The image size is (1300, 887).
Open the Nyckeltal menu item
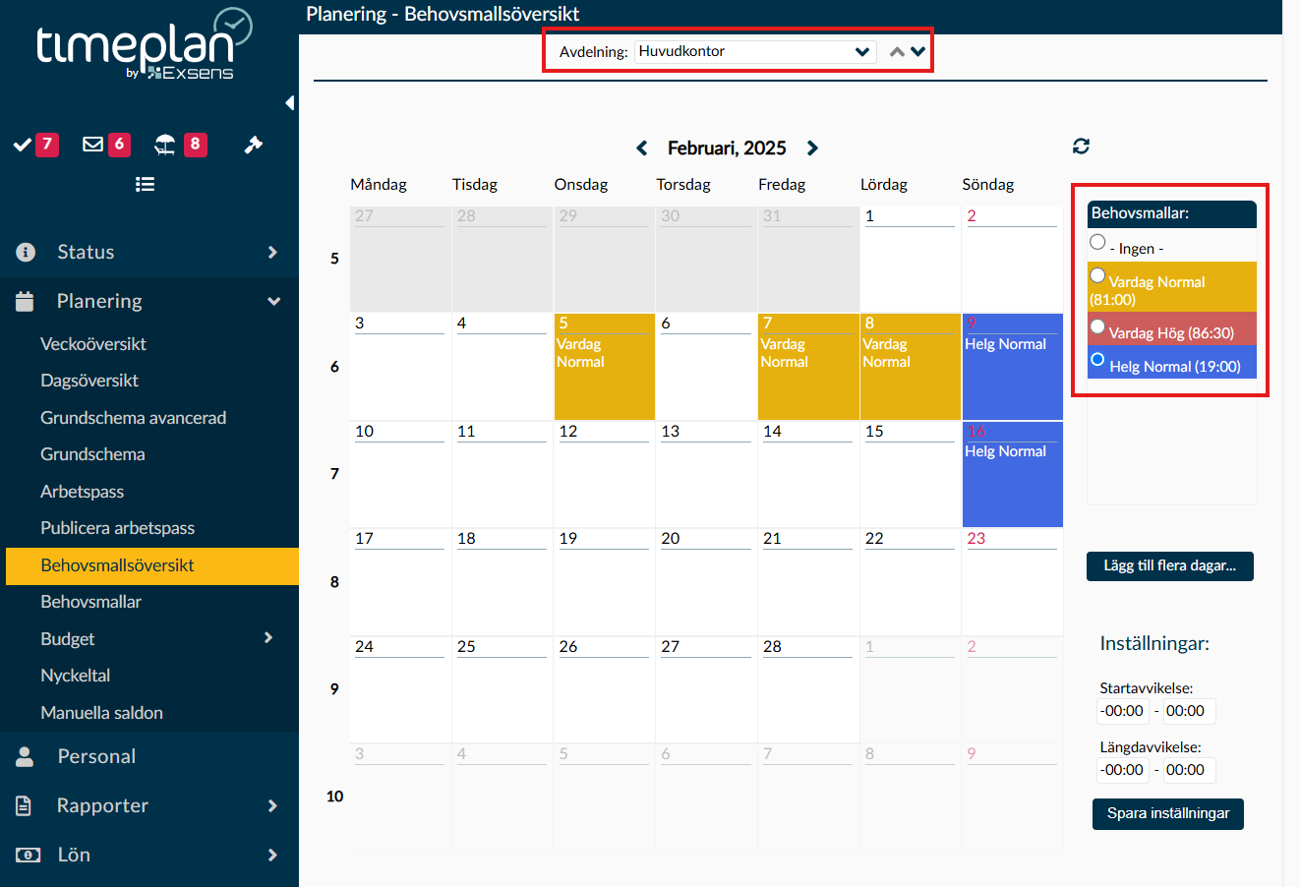click(75, 676)
